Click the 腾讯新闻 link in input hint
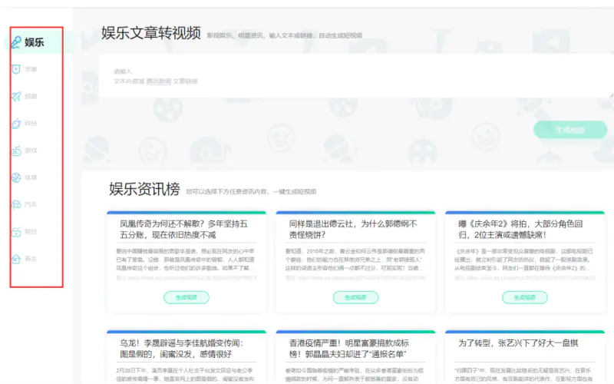Image resolution: width=614 pixels, height=384 pixels. click(x=158, y=81)
